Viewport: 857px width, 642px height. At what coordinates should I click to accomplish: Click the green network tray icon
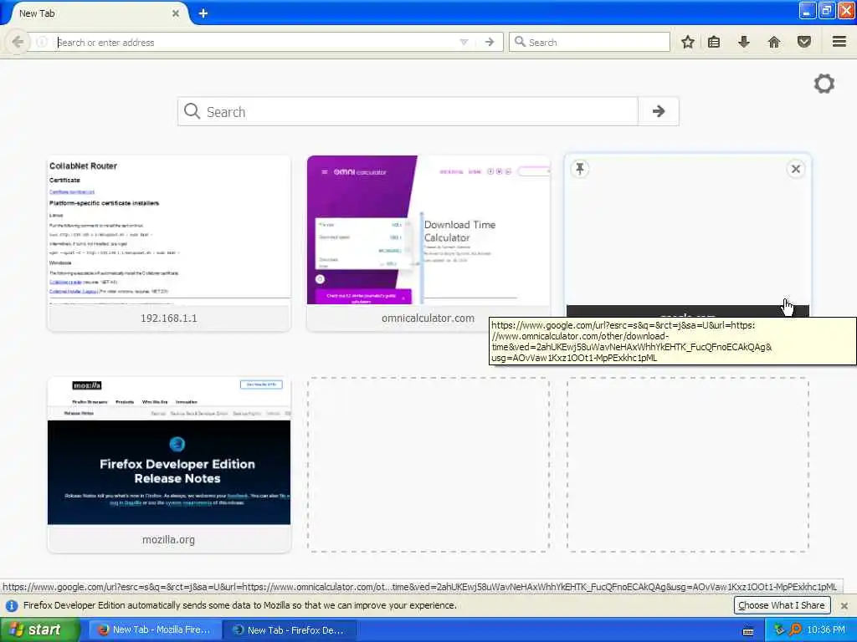point(779,630)
